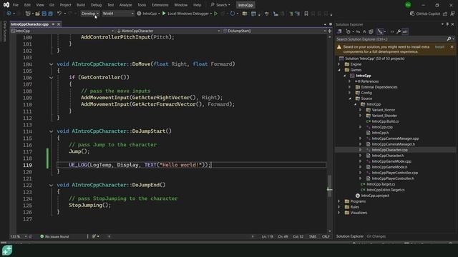Screen dimensions: 458x257
Task: Click the View Code brackets icon
Action: pyautogui.click(x=392, y=31)
